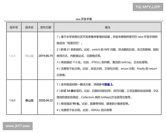The height and width of the screenshot is (133, 166).
Task: Click the line 使用方式、判断表达式、日期格式等
Action: 79,56
